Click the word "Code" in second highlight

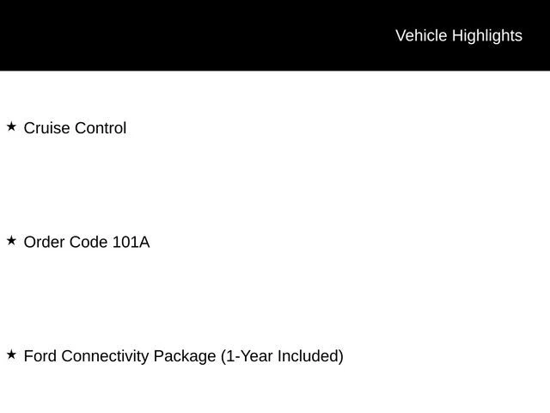pos(89,243)
